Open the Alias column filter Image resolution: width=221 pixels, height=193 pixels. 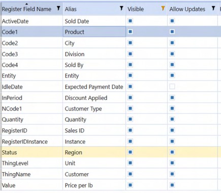click(121, 8)
